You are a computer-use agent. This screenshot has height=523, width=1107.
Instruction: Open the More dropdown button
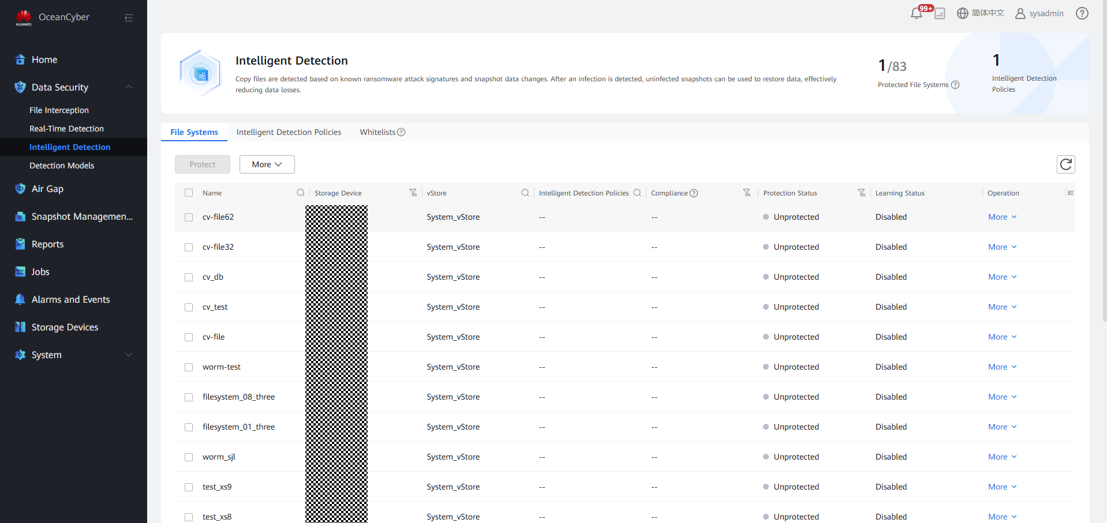tap(267, 164)
